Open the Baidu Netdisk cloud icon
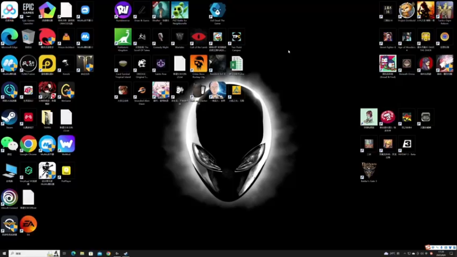457x257 pixels. point(9,12)
